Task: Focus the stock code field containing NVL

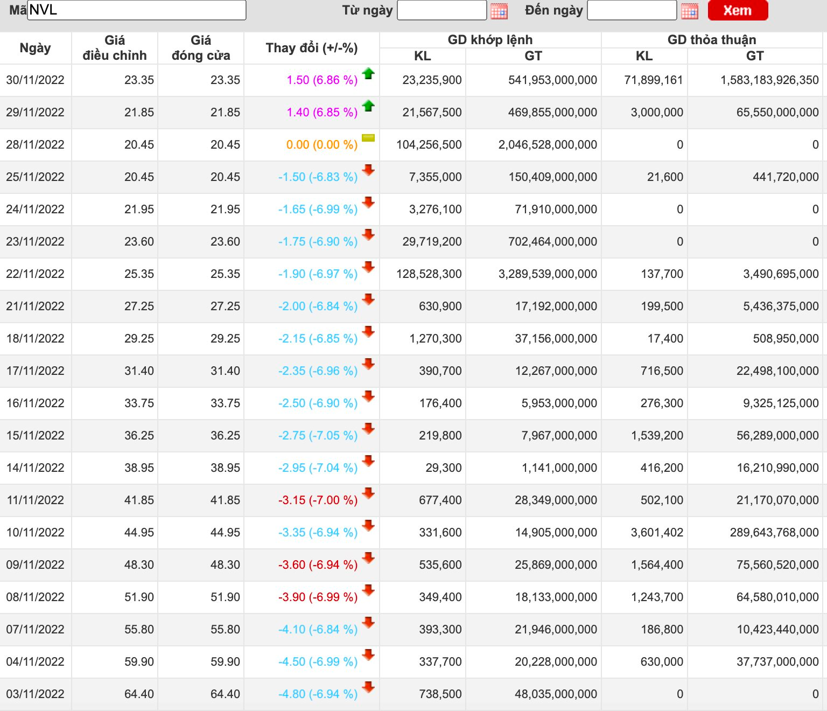Action: point(137,10)
